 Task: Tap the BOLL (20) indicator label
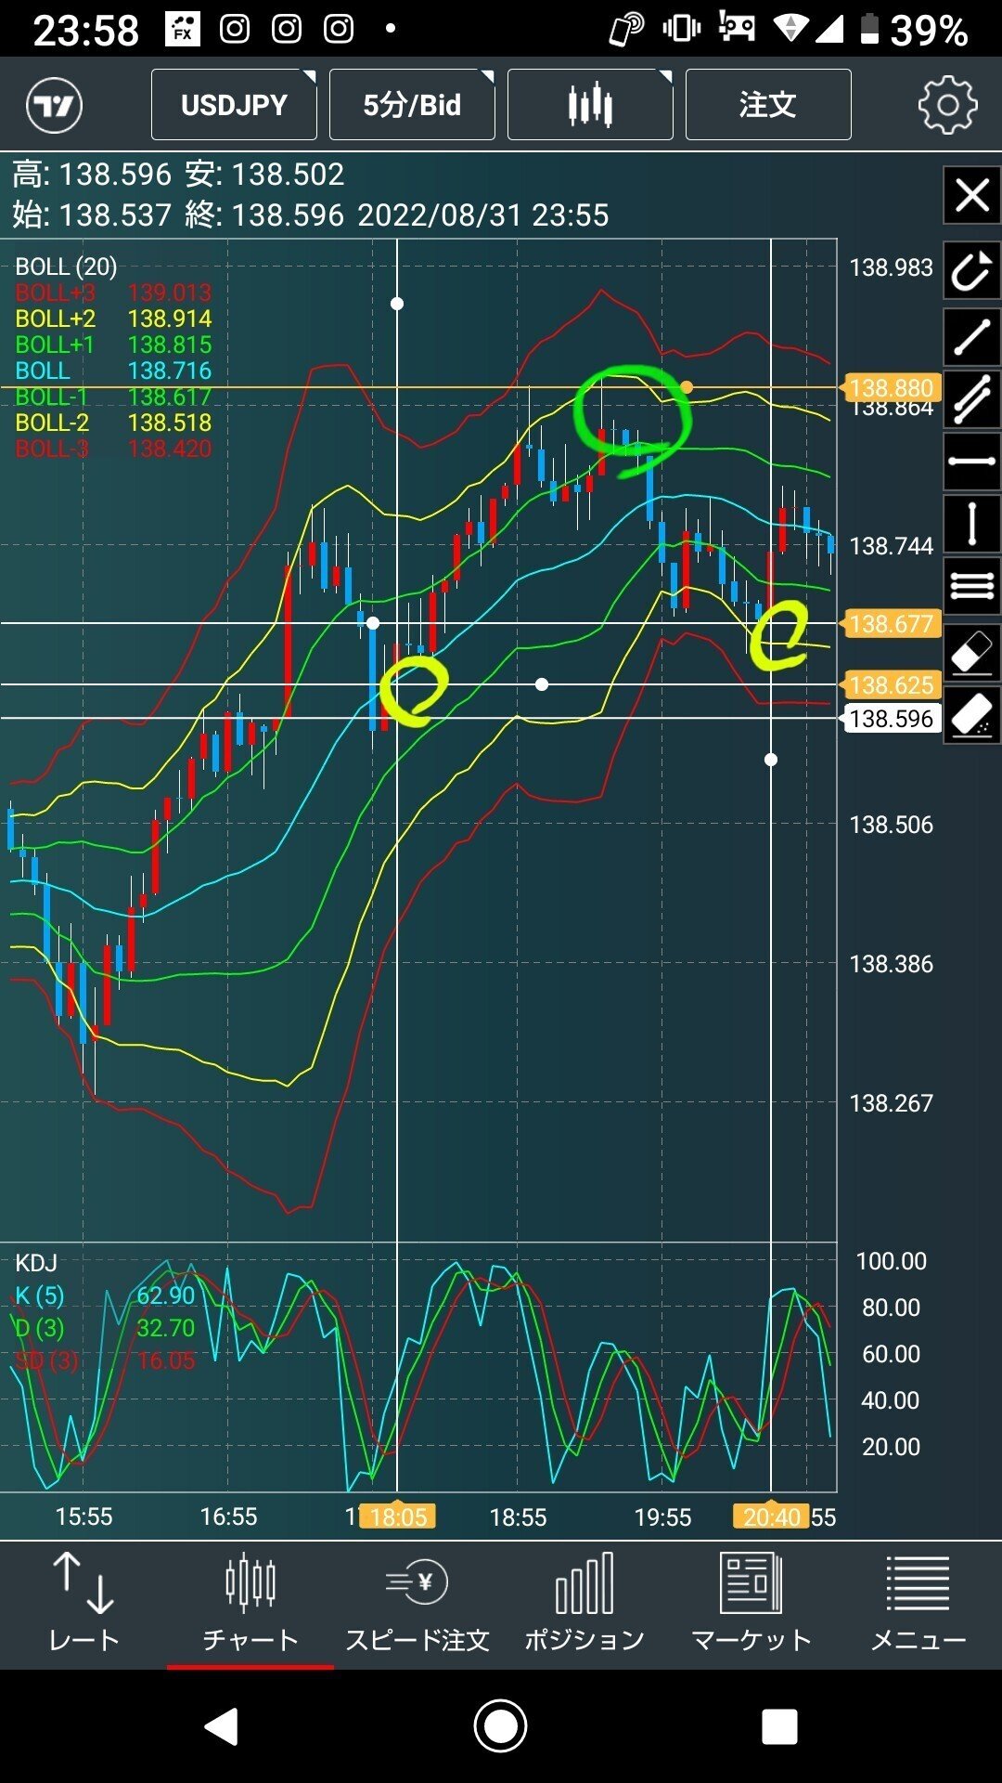coord(66,267)
